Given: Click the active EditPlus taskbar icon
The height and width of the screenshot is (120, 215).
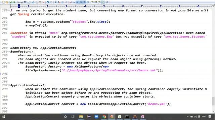Looking at the screenshot, I should tap(112, 117).
